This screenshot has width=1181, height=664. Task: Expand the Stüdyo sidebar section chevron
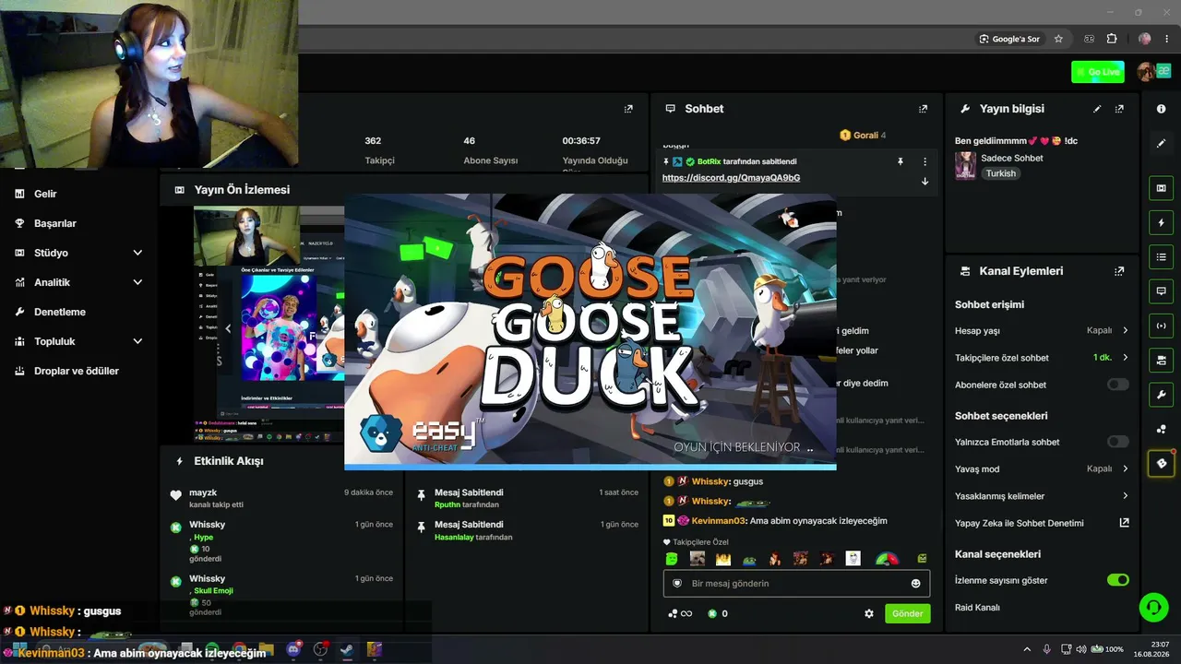(x=137, y=253)
